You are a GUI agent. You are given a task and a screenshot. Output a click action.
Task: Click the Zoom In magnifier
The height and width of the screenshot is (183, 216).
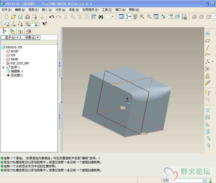point(142,17)
